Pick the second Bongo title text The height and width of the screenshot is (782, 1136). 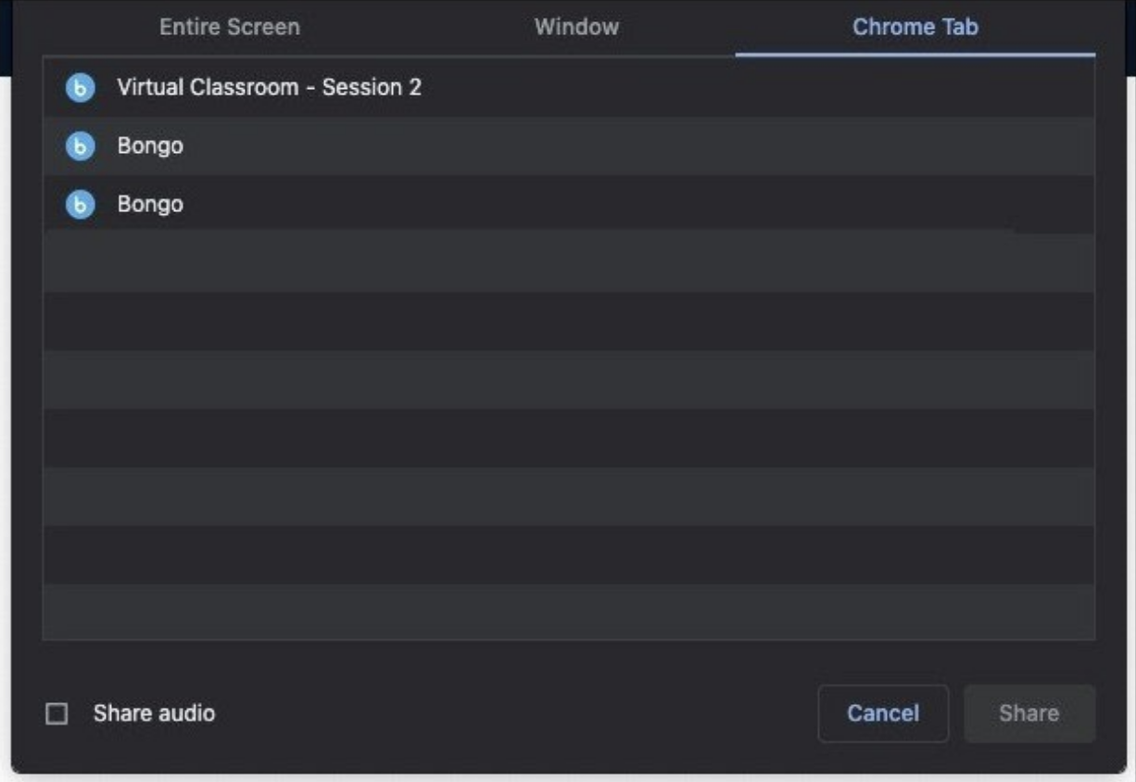click(x=150, y=205)
